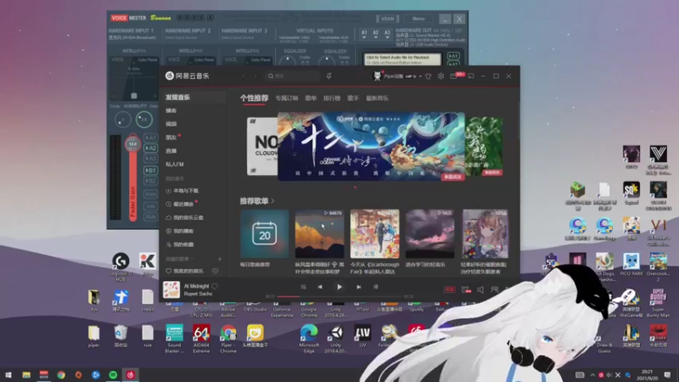Screen dimensions: 679x382
Task: Select the Microsoft Edge desktop icon
Action: (x=309, y=339)
